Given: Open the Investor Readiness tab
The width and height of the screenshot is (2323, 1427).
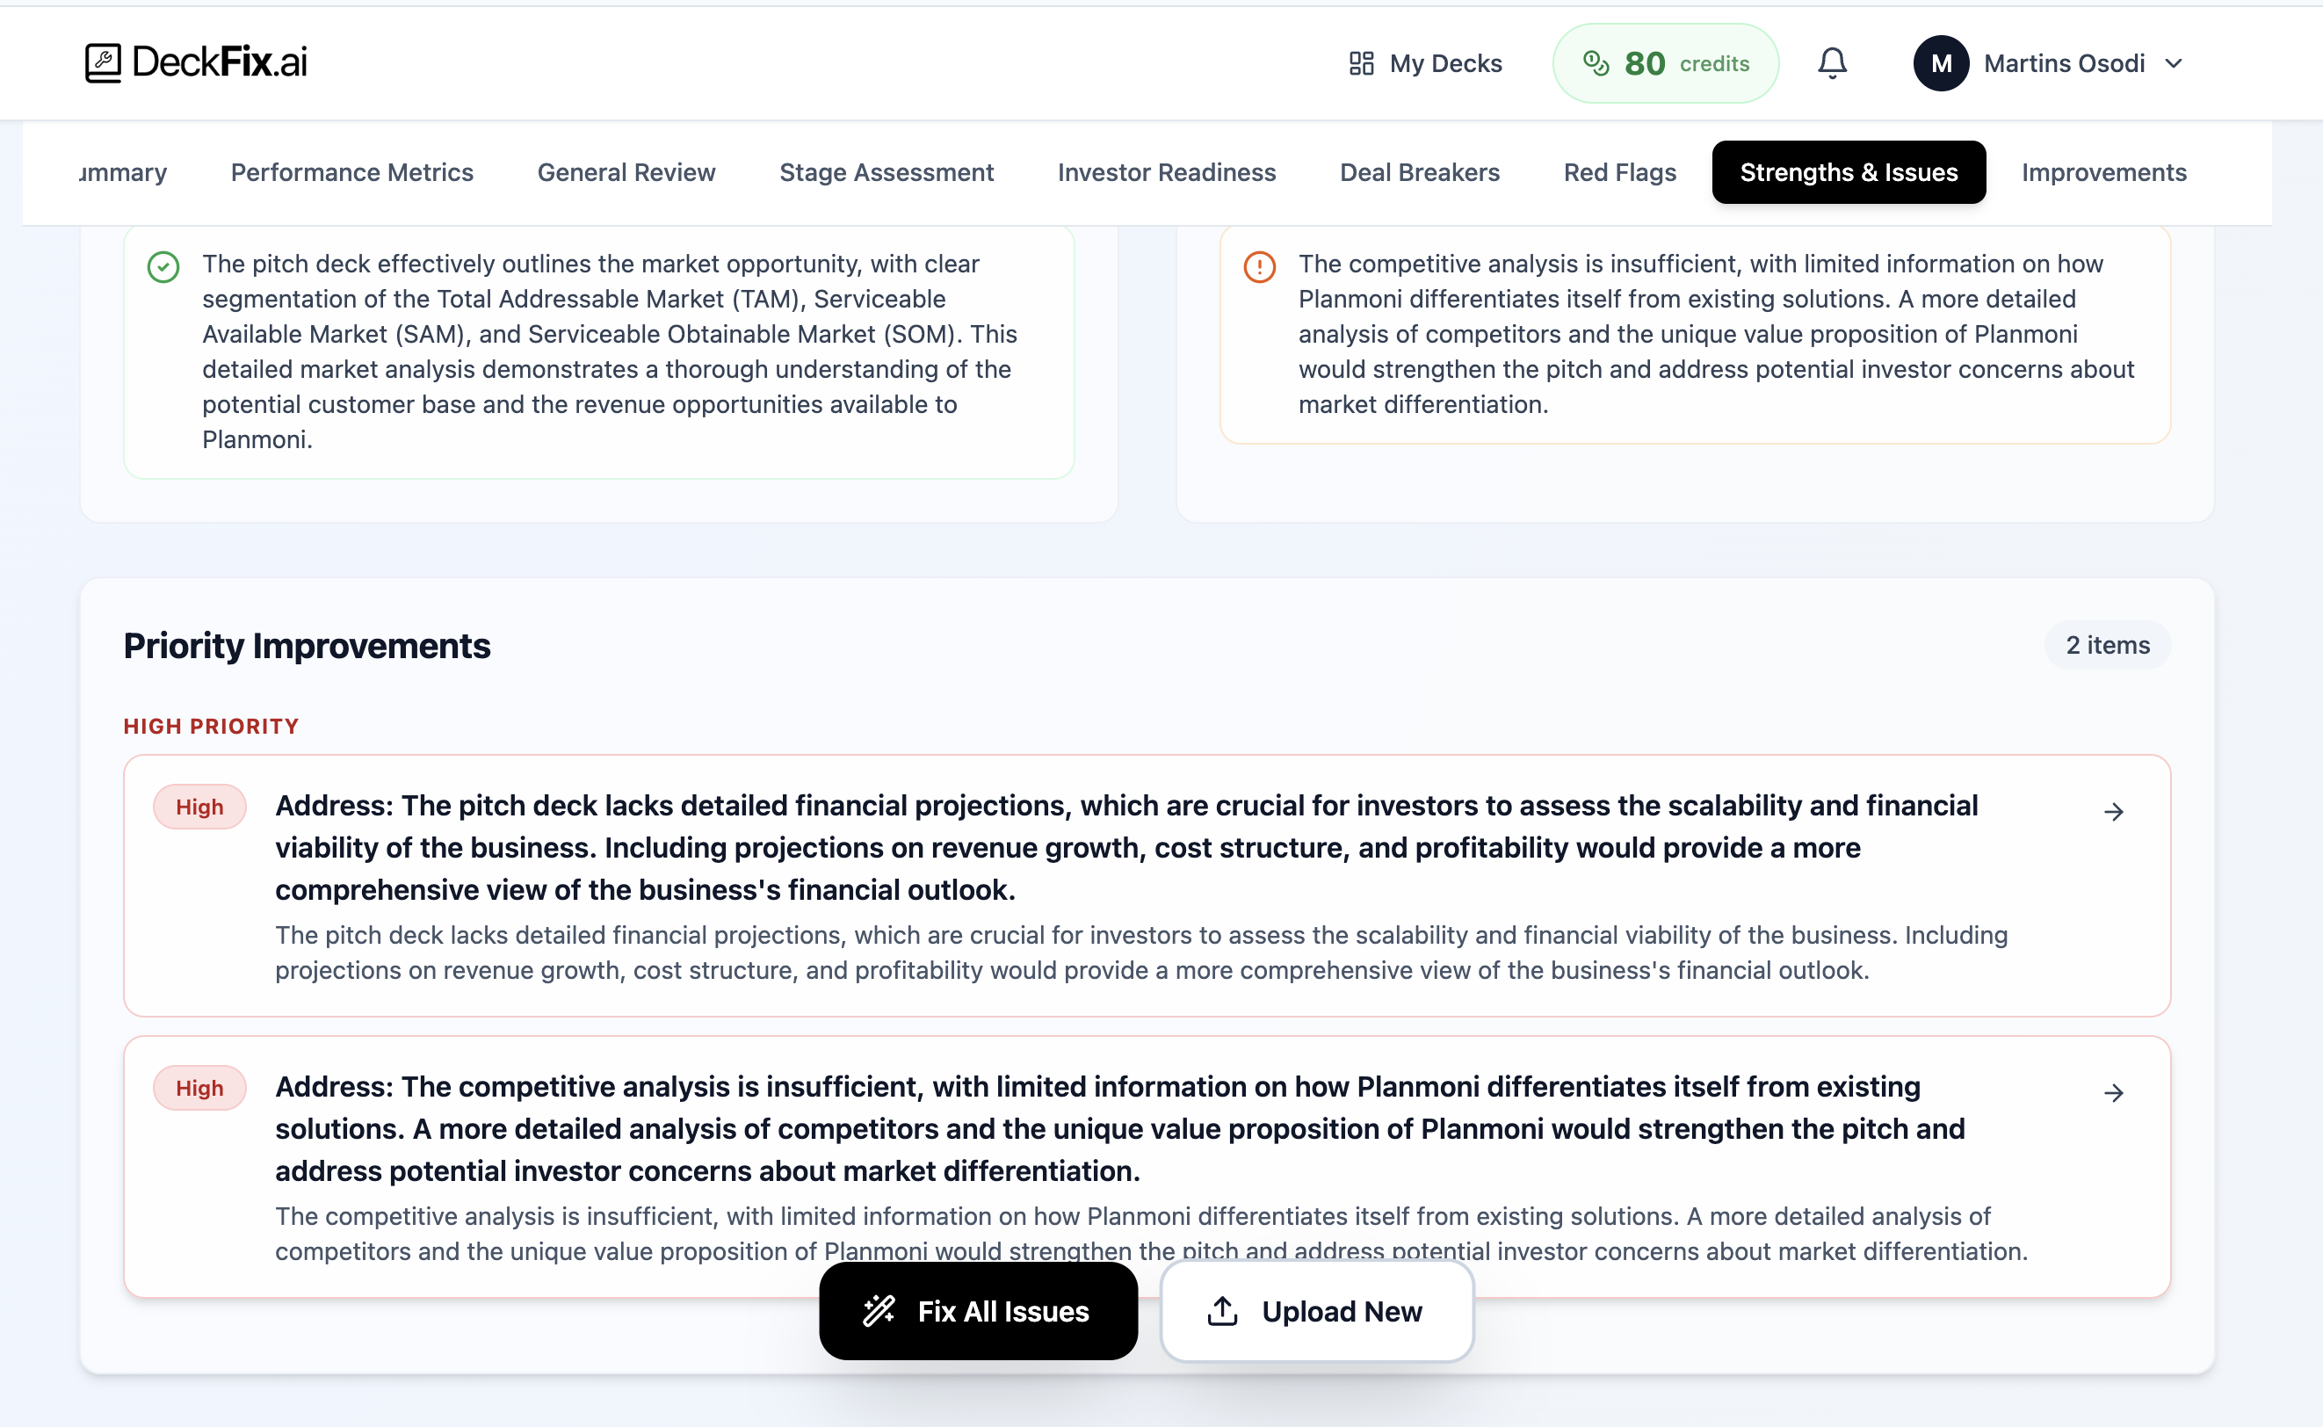Looking at the screenshot, I should [1166, 171].
